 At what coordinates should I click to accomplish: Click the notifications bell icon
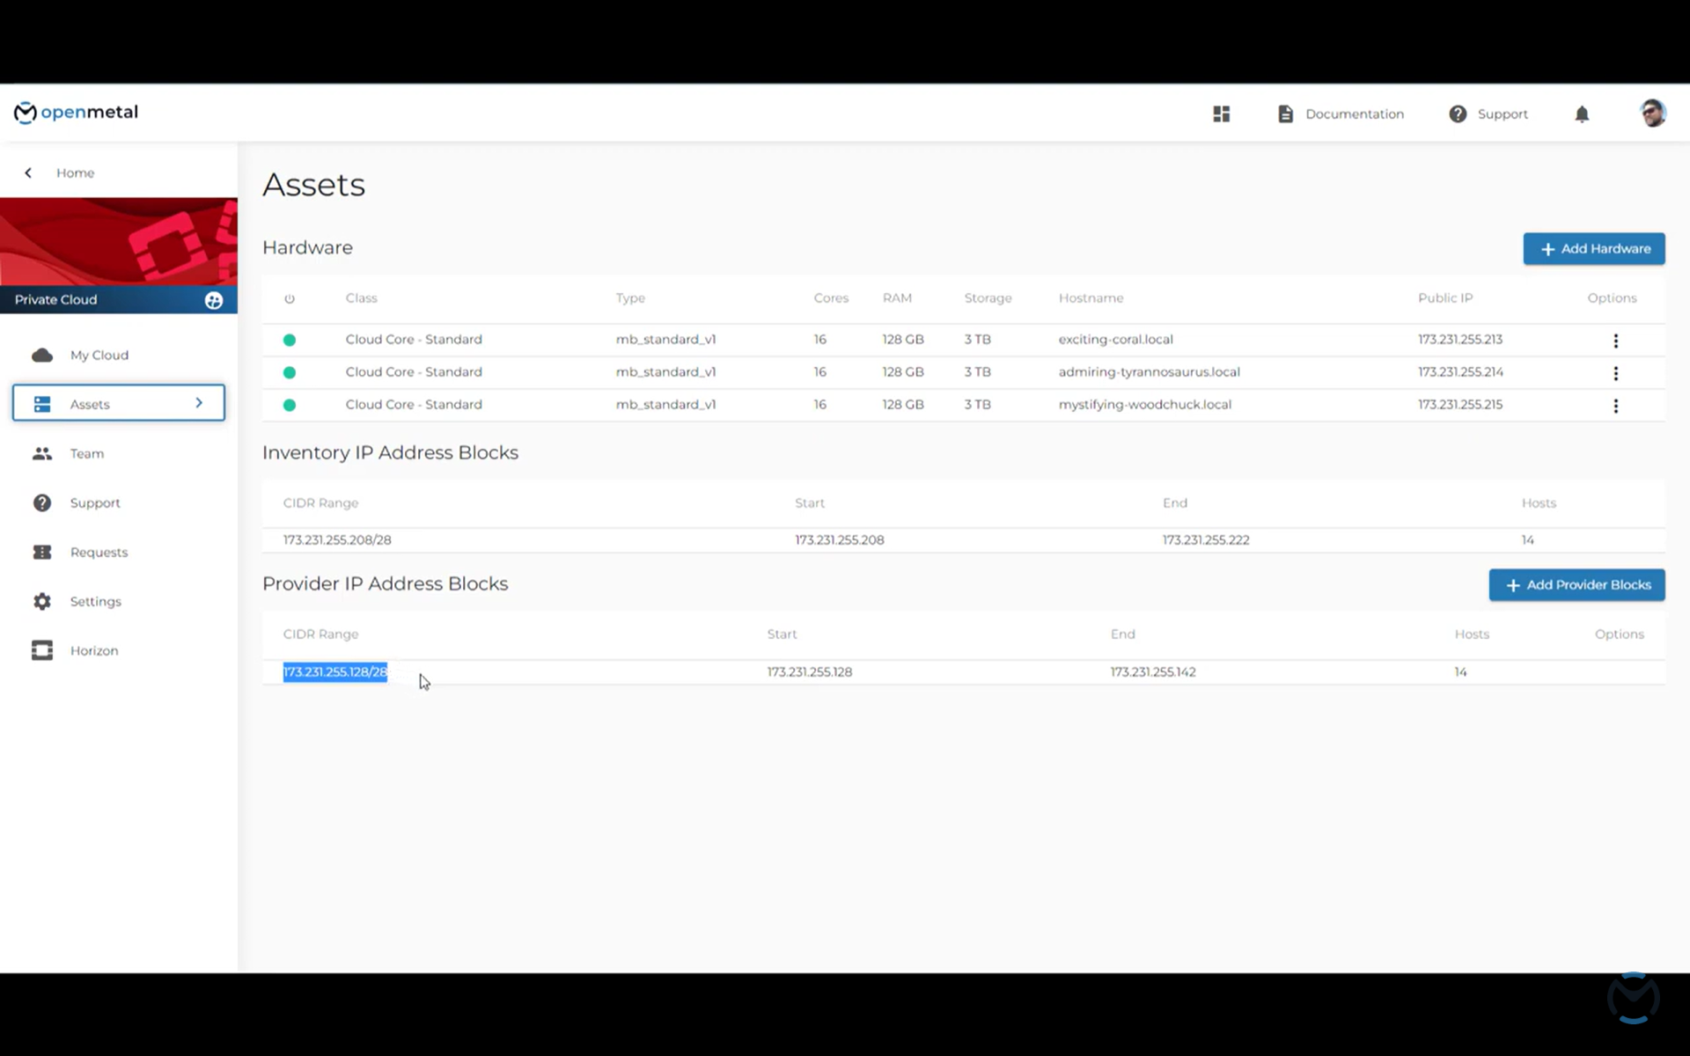pos(1582,114)
